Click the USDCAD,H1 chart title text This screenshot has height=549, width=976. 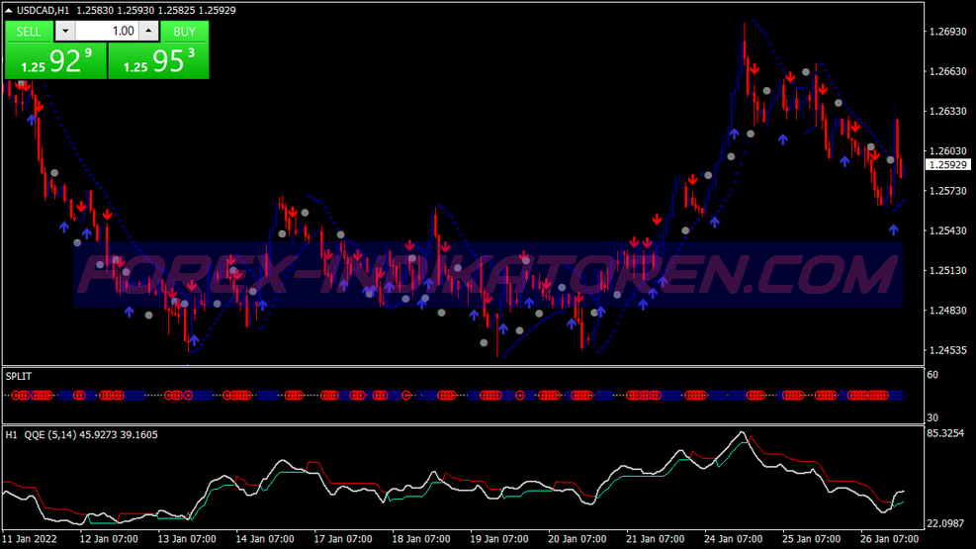point(43,10)
